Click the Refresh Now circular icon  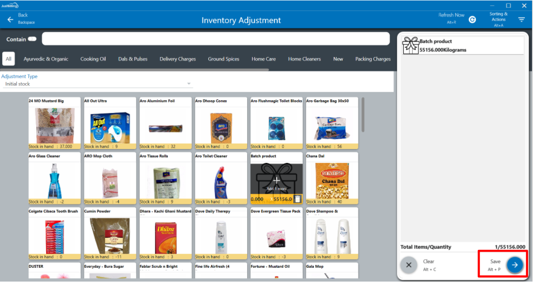click(472, 19)
